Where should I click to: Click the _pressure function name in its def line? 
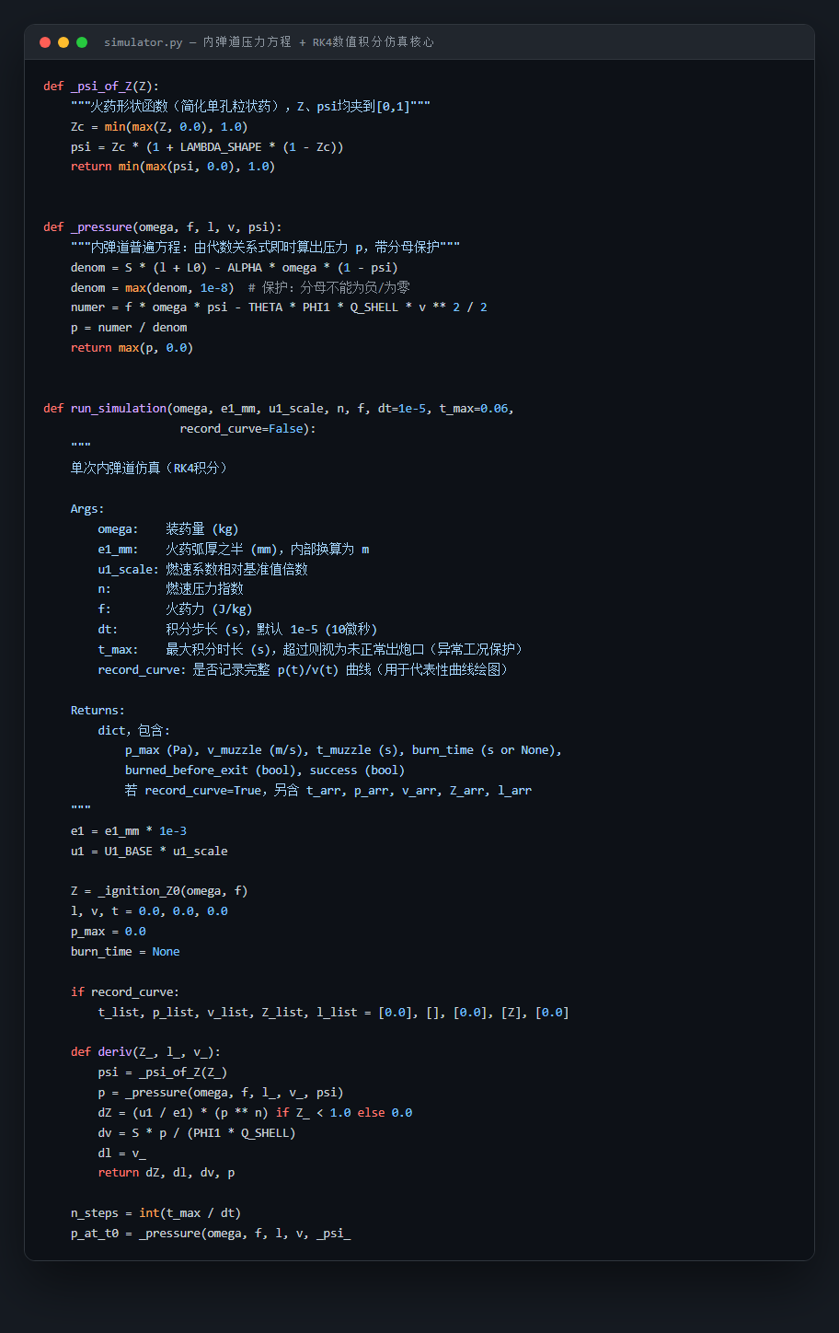(101, 226)
